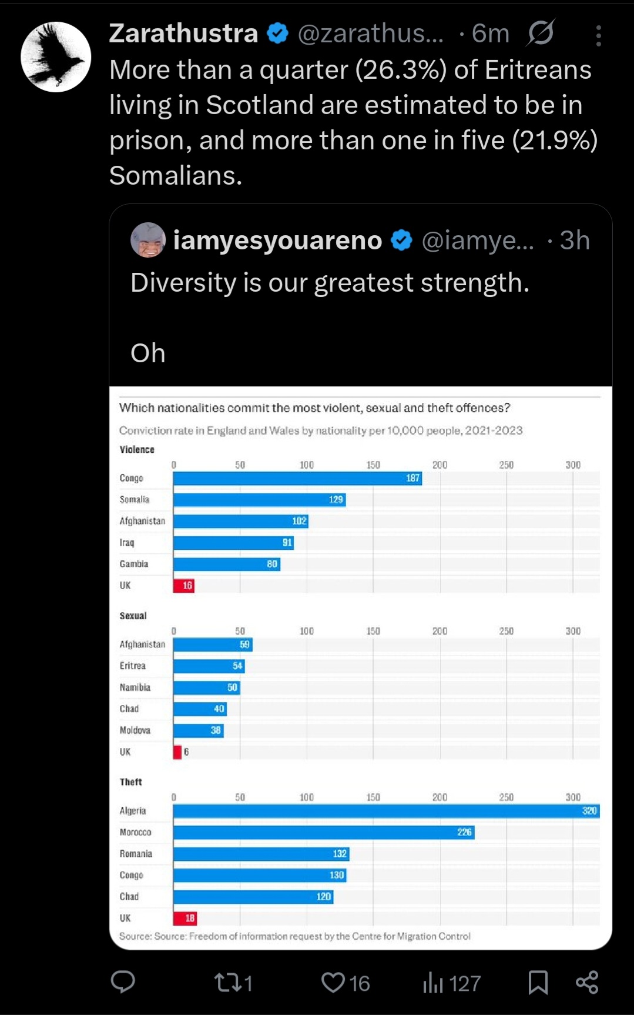Image resolution: width=634 pixels, height=1015 pixels.
Task: Tap iamyesyouareno's verified checkmark badge
Action: point(402,240)
